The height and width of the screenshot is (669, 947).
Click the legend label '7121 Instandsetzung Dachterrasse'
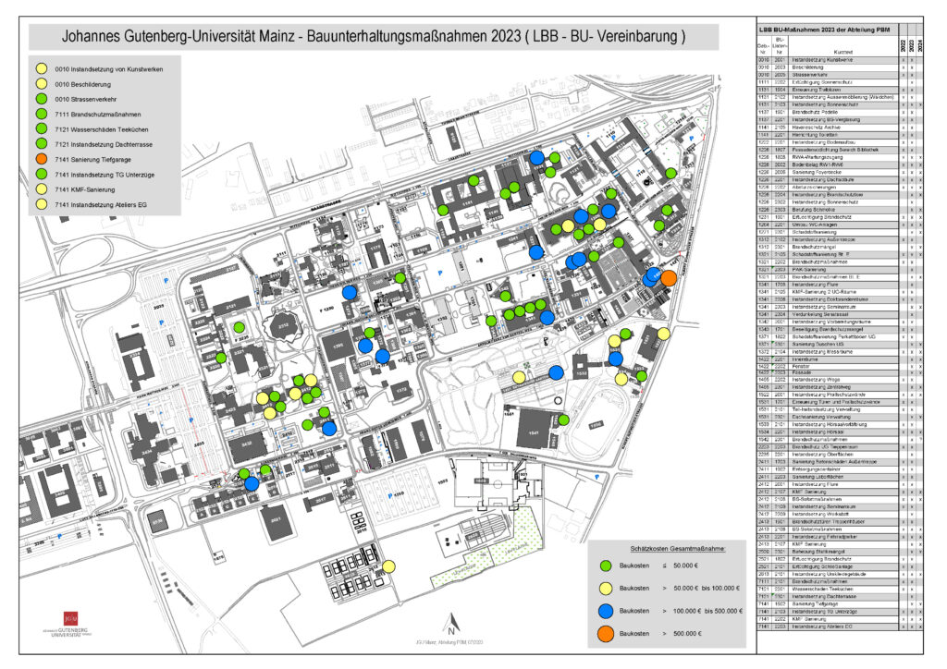click(x=104, y=144)
